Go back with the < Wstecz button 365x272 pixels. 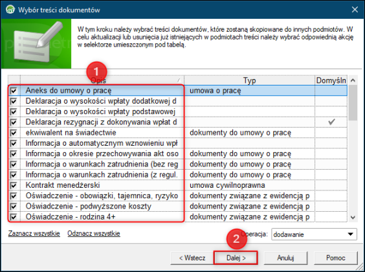192,258
